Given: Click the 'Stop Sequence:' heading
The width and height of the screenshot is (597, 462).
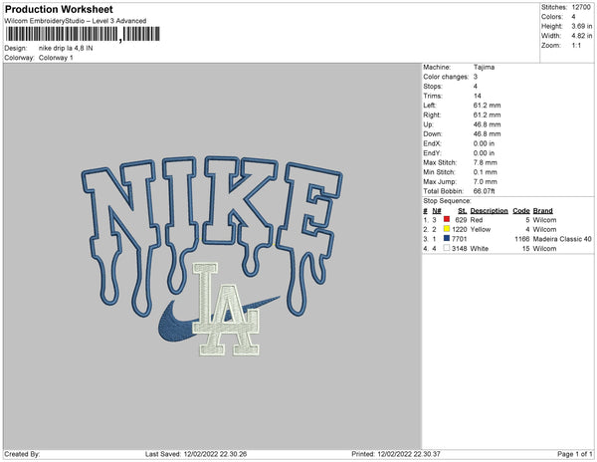Looking at the screenshot, I should tap(447, 201).
